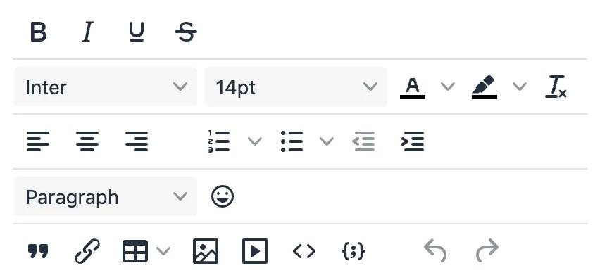Increase indent of the paragraph
The height and width of the screenshot is (280, 600).
pyautogui.click(x=413, y=141)
